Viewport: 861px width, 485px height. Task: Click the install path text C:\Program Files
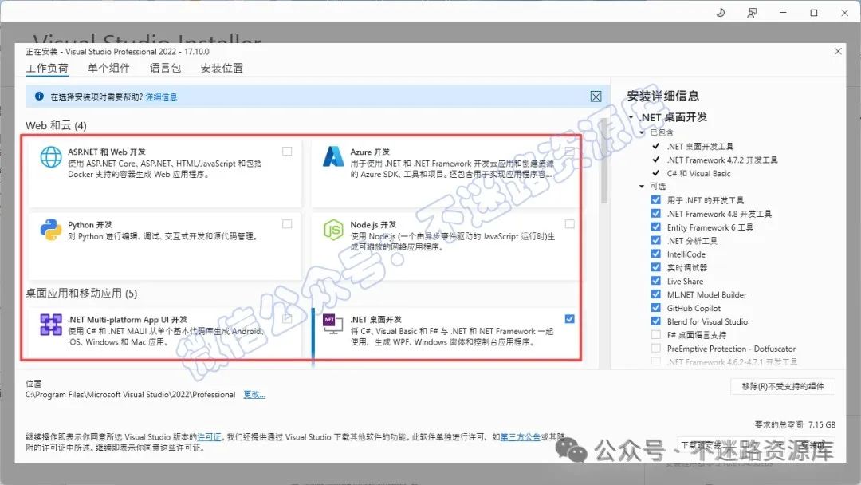tap(130, 394)
